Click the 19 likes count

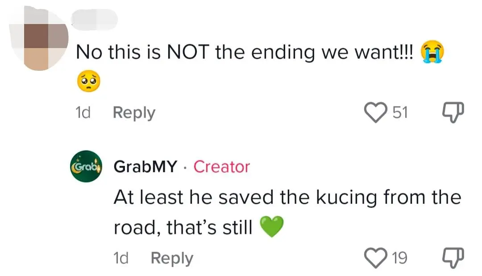[x=399, y=257]
